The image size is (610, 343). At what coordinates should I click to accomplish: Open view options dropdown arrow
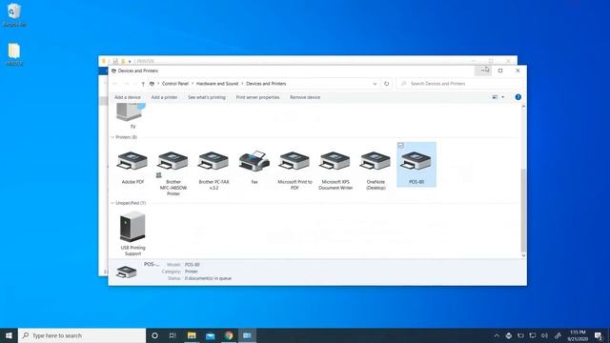click(x=502, y=97)
